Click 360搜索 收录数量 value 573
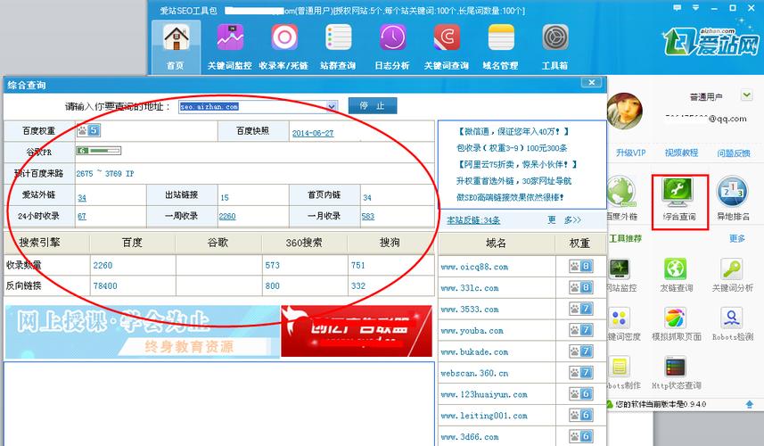 273,266
